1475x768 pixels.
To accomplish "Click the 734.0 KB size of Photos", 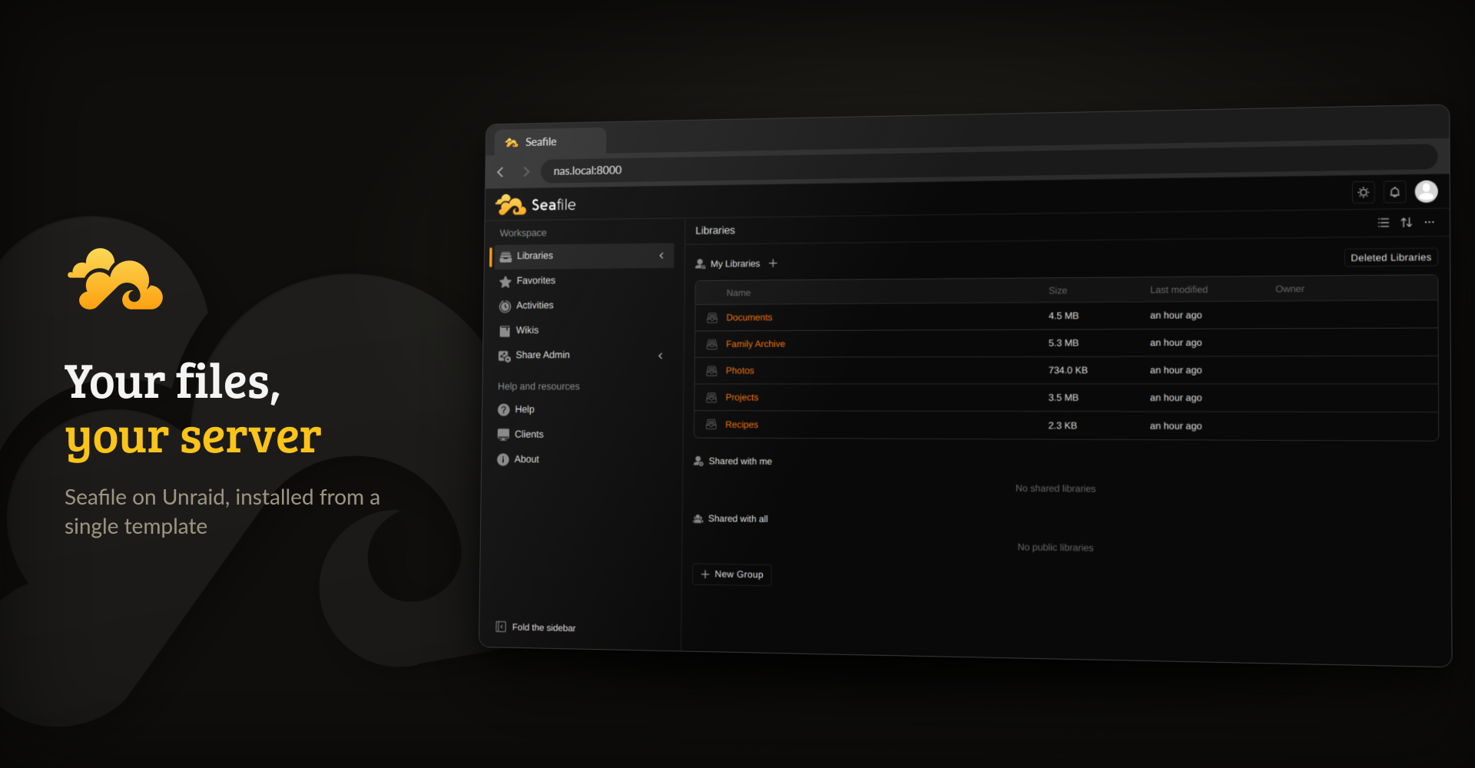I will [x=1068, y=370].
